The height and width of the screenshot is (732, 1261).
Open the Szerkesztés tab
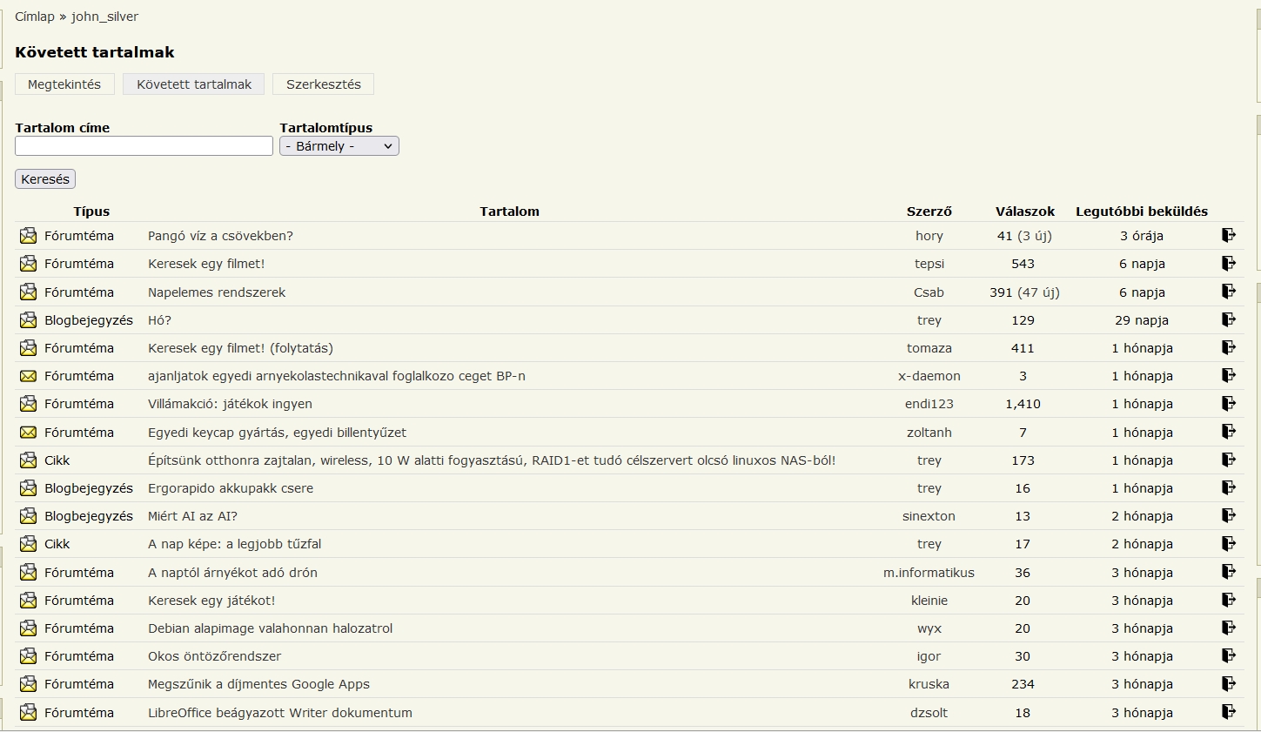click(x=324, y=84)
